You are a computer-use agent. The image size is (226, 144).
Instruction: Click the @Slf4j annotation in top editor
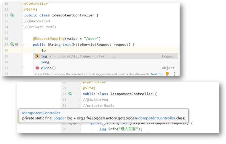pyautogui.click(x=31, y=9)
